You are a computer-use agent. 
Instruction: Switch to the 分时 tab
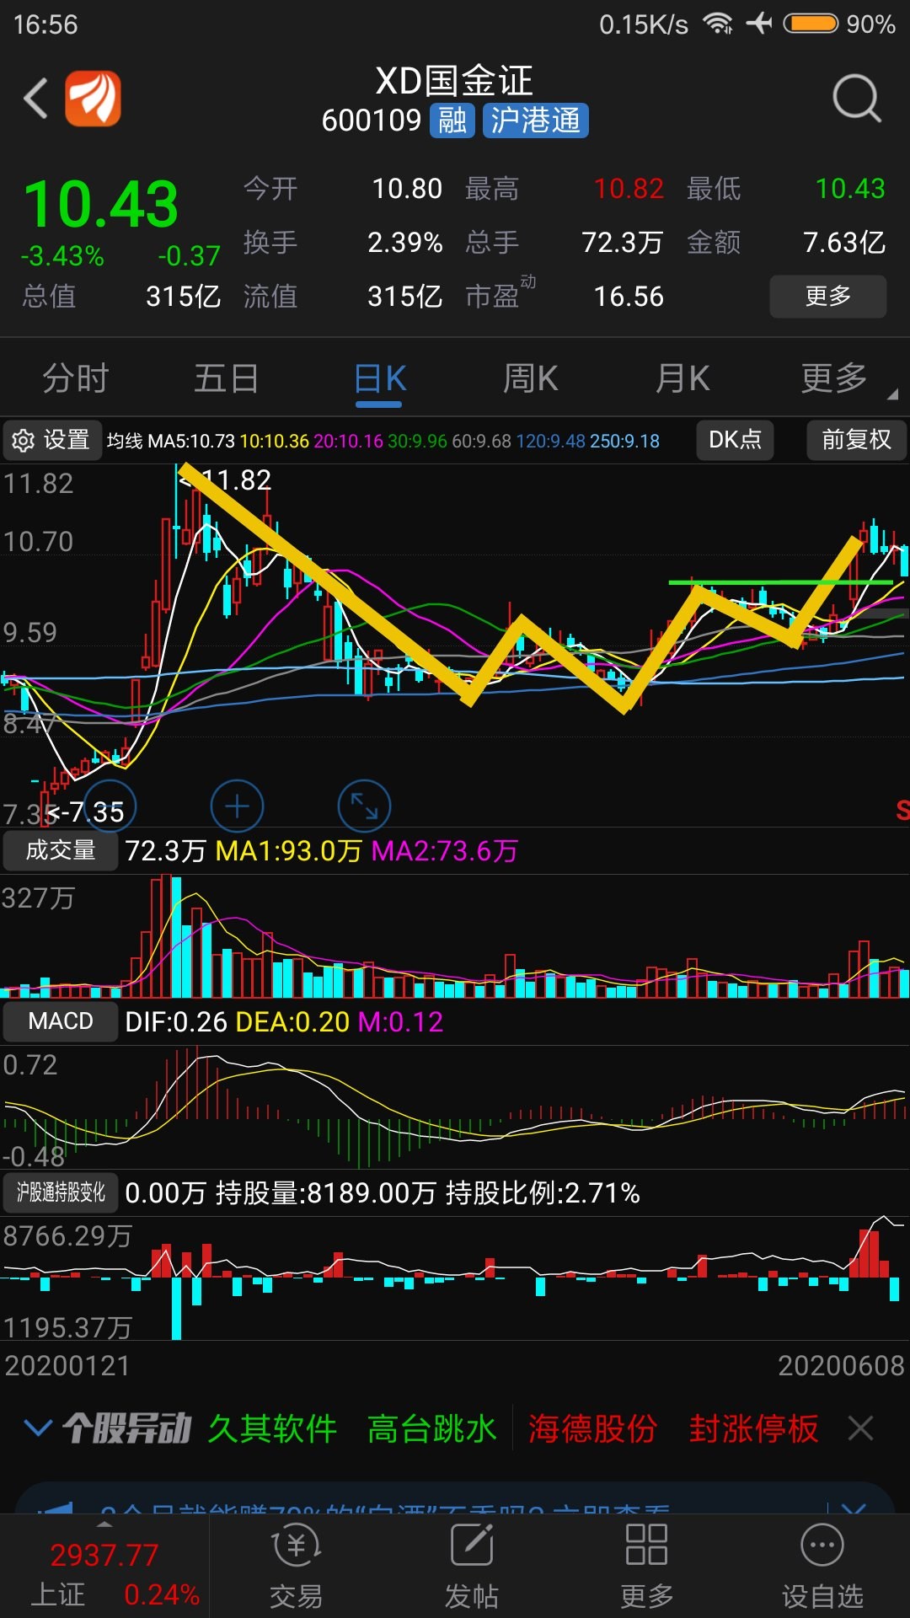(76, 378)
